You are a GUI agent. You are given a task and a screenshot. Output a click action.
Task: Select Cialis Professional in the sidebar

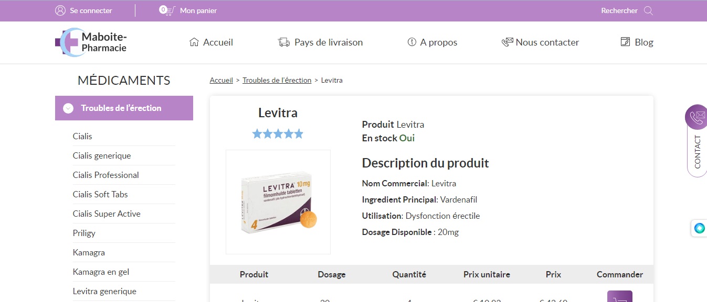105,175
